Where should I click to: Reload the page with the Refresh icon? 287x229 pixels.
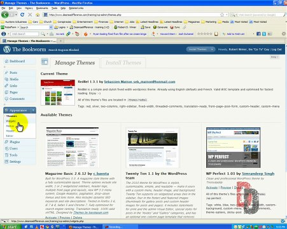point(22,15)
